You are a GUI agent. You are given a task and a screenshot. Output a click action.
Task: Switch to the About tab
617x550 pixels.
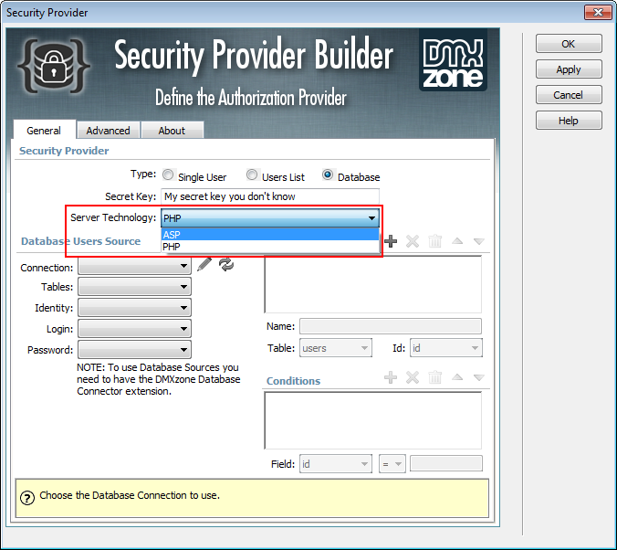tap(172, 131)
